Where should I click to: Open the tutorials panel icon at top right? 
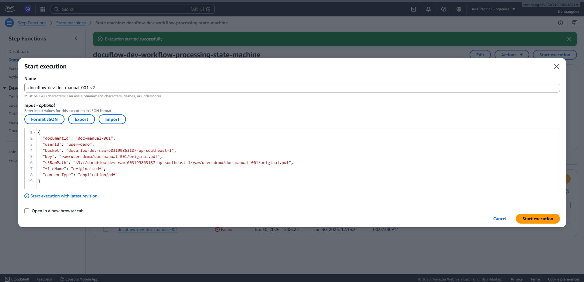click(575, 23)
